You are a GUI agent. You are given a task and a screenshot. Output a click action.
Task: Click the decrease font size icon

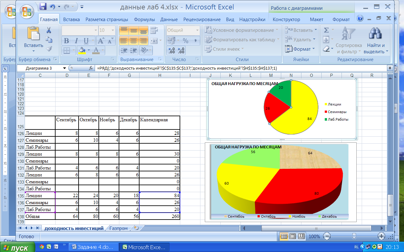pos(110,41)
